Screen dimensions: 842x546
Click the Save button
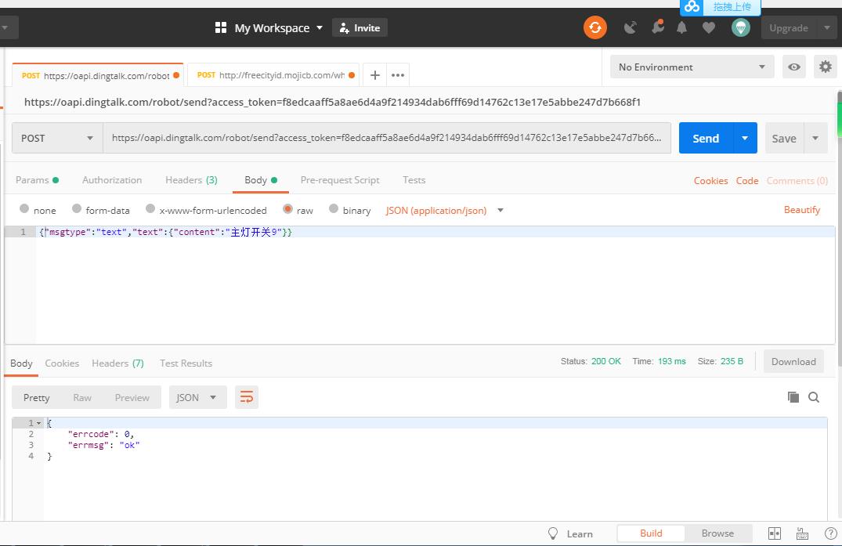click(784, 138)
